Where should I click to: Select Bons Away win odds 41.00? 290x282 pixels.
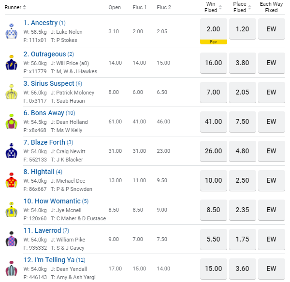coord(213,121)
